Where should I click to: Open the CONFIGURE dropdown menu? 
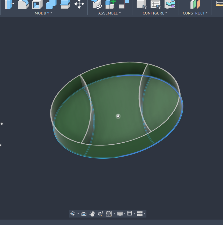tap(155, 13)
